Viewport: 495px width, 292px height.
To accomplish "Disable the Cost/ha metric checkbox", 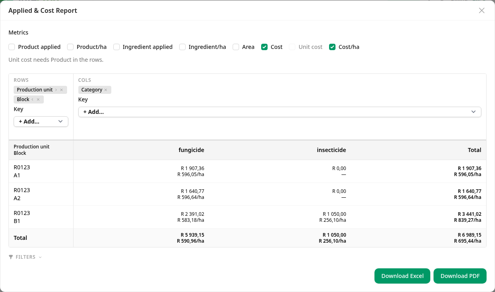I will pos(332,47).
